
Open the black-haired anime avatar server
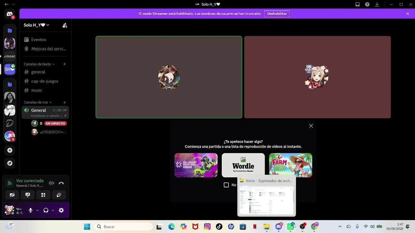(x=10, y=43)
